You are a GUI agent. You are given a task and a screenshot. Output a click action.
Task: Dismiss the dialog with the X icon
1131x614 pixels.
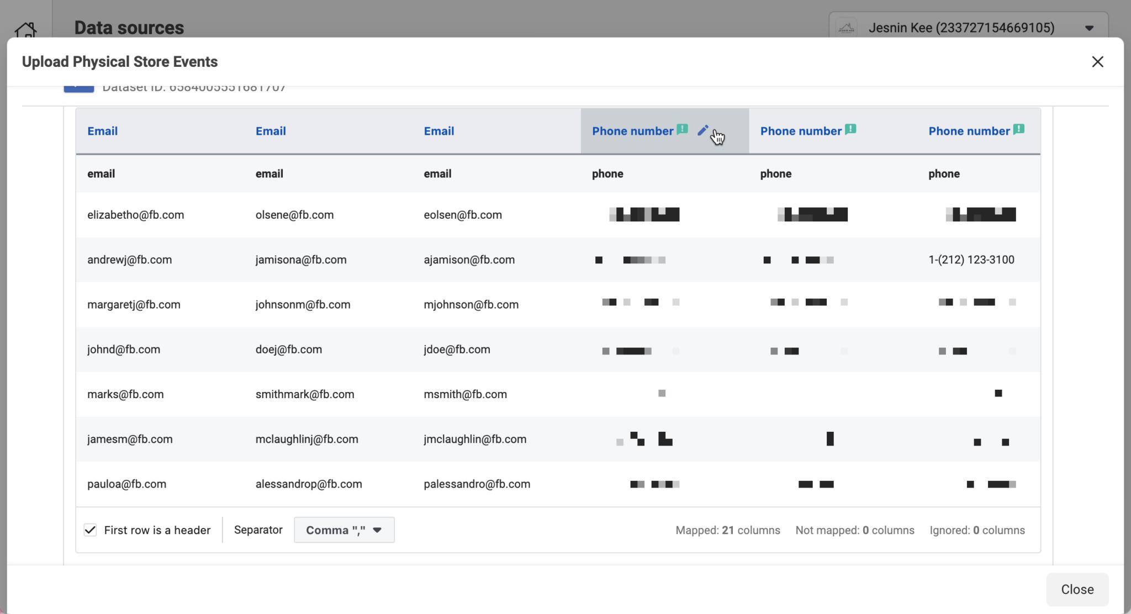pos(1098,61)
